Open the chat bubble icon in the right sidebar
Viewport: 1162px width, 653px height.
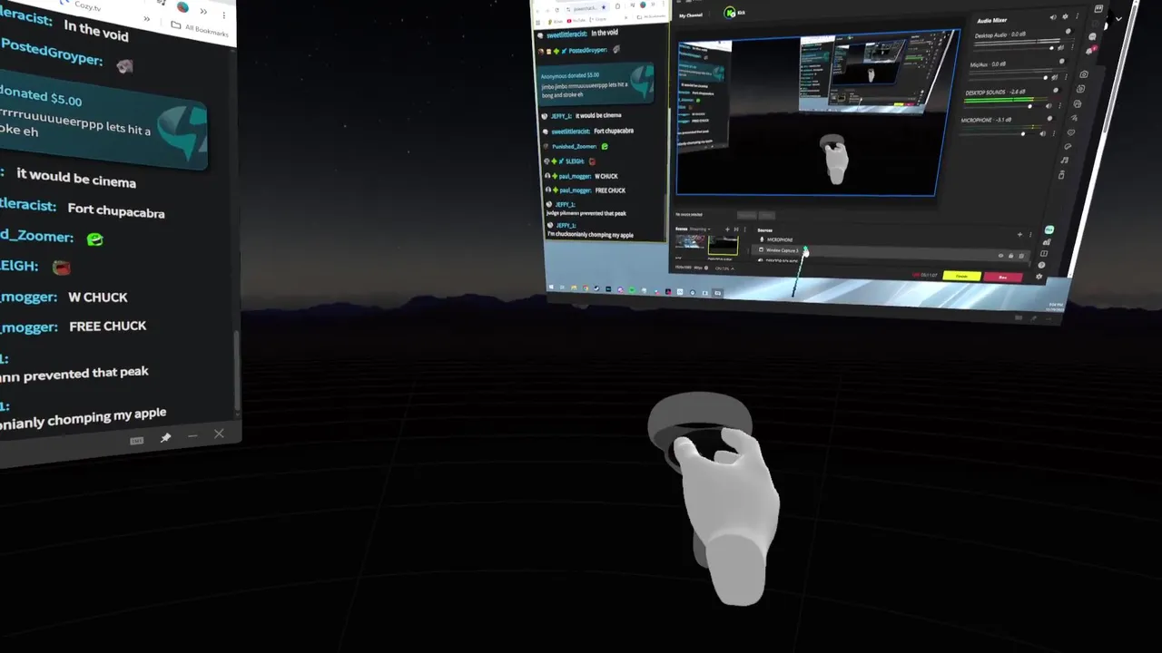[1093, 36]
